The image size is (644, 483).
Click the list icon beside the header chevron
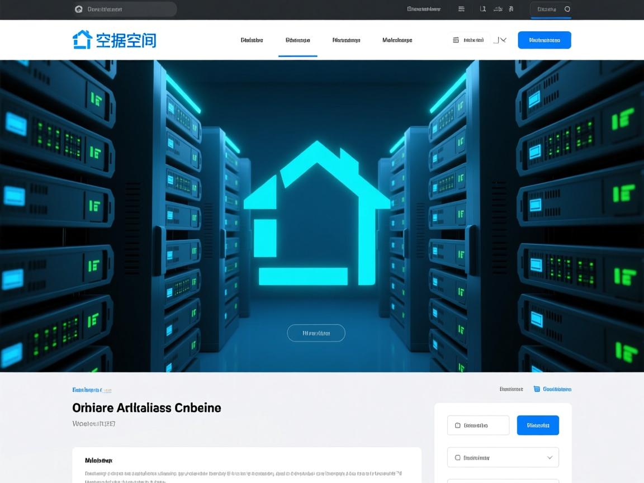(x=456, y=40)
